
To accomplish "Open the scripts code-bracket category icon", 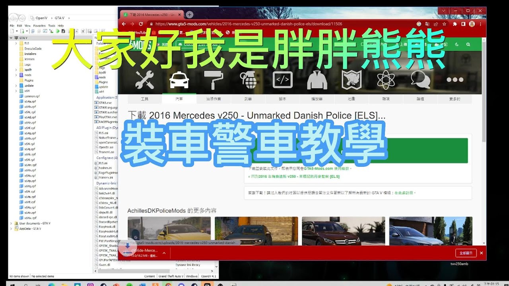I will 282,80.
